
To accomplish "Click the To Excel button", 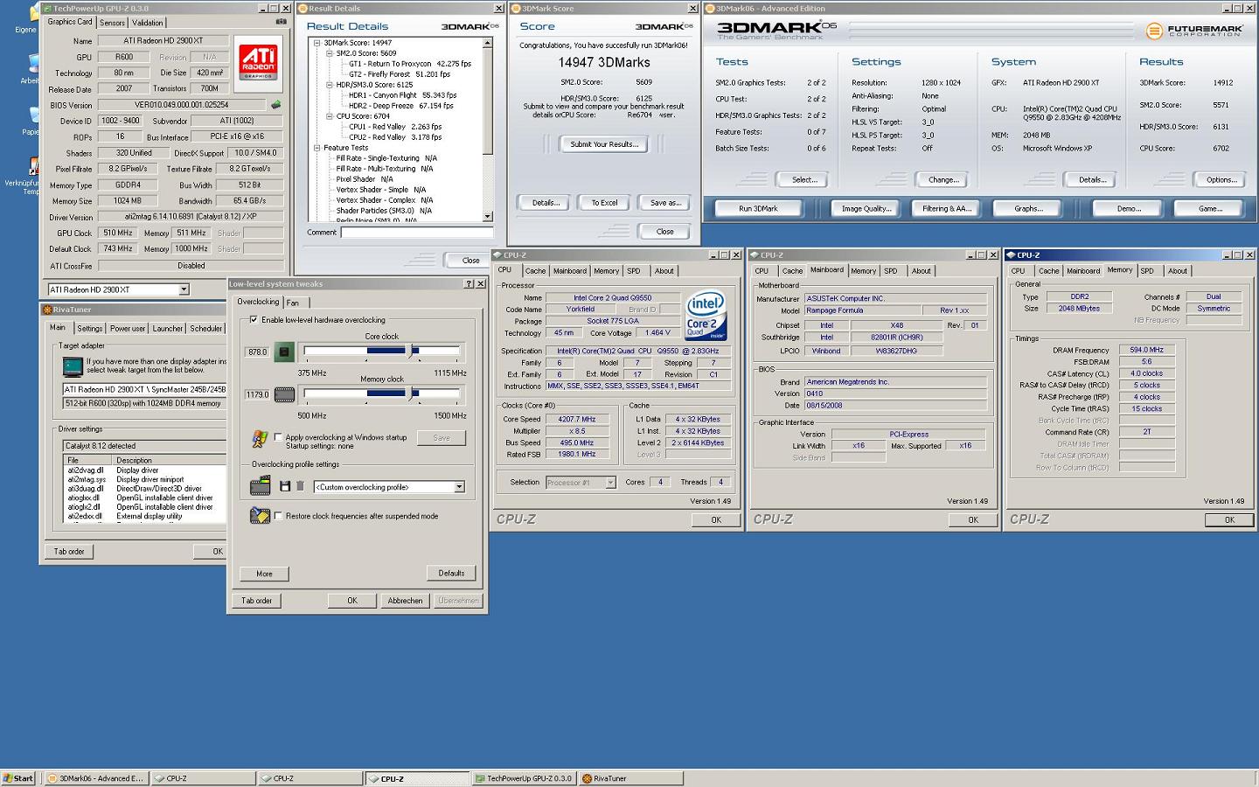I will (x=604, y=203).
